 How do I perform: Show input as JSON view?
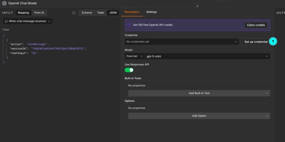[113, 13]
